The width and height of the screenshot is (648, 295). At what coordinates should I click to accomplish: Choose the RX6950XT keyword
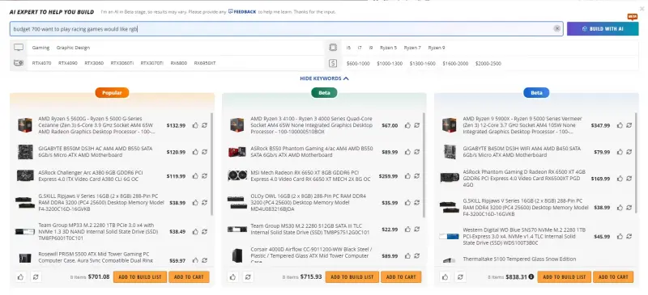pyautogui.click(x=205, y=64)
